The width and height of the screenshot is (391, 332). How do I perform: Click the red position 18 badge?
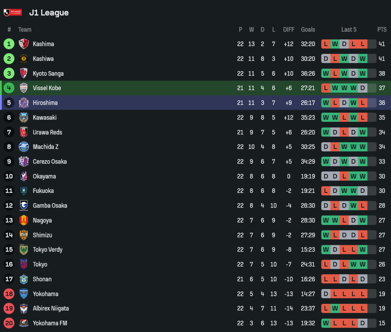pyautogui.click(x=9, y=294)
